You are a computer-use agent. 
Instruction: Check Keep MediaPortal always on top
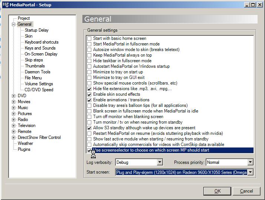(89, 55)
